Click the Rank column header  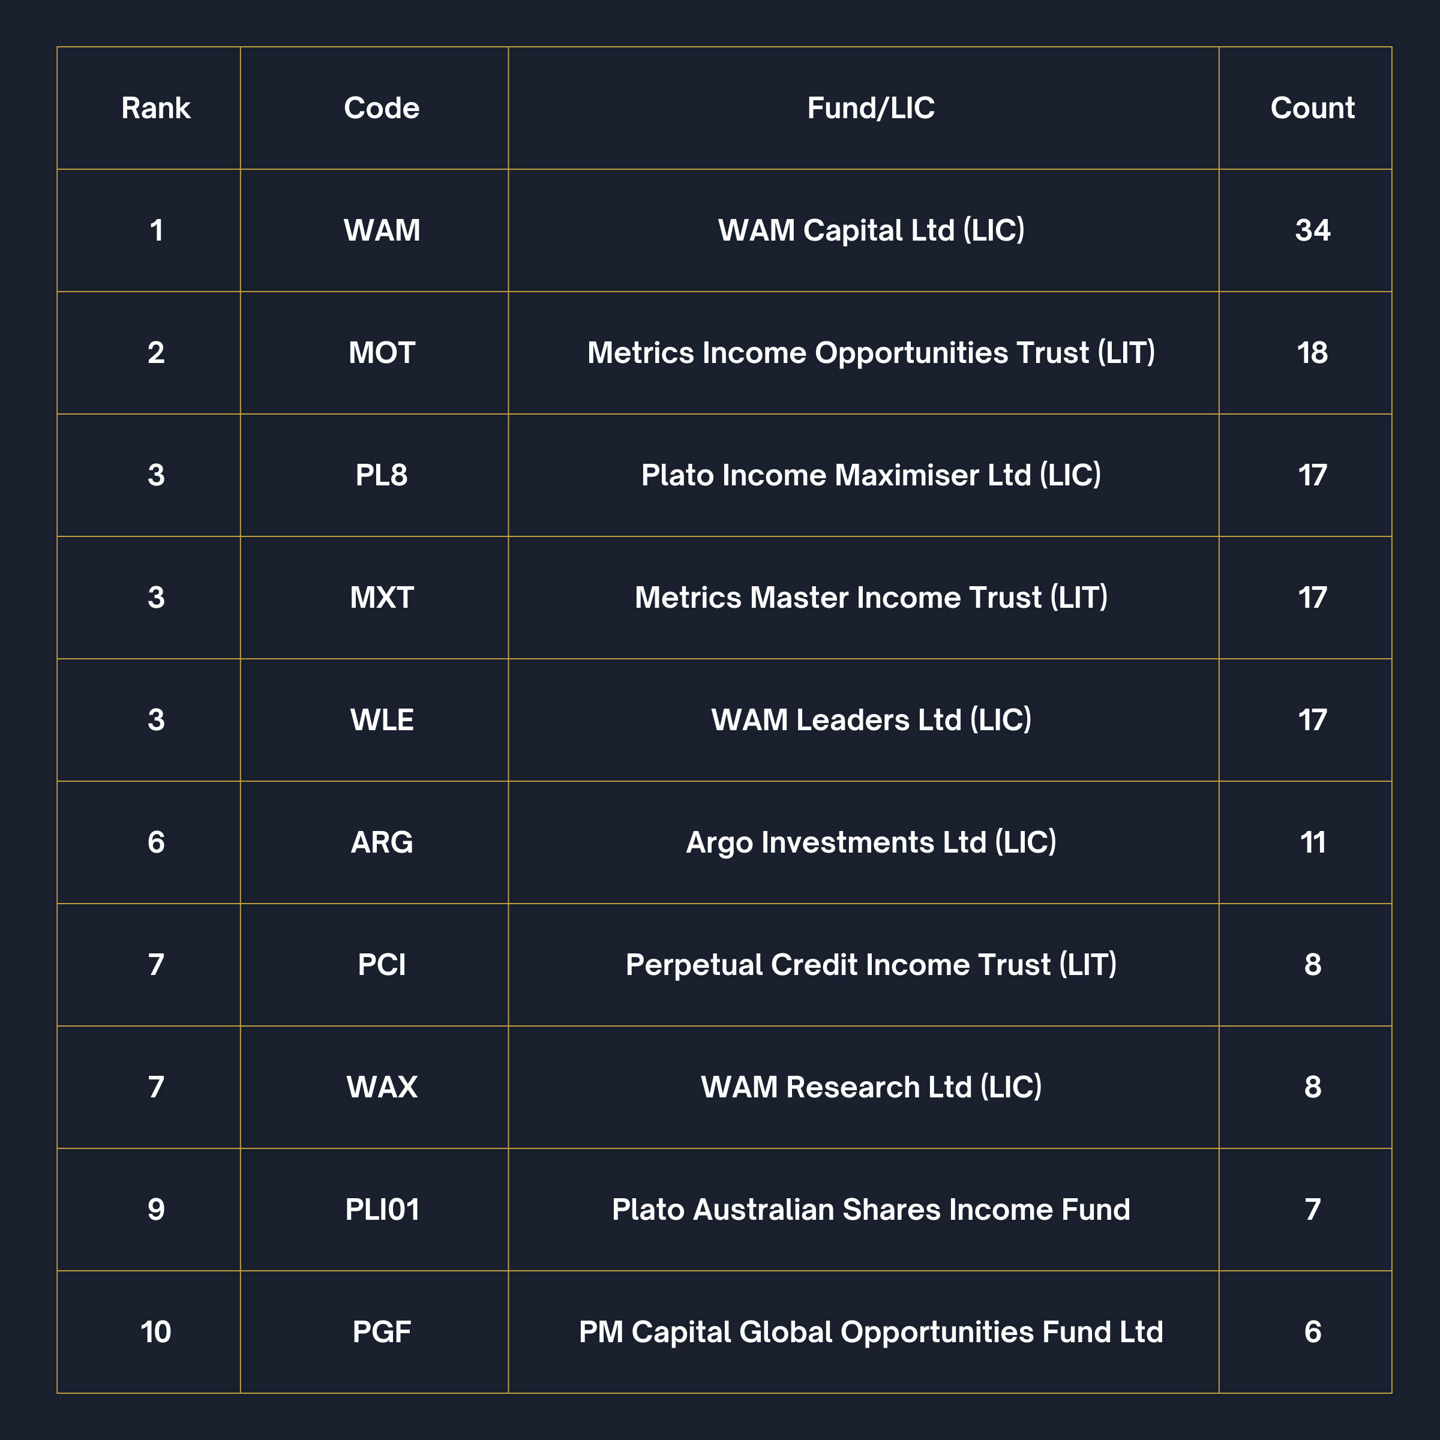(x=156, y=108)
